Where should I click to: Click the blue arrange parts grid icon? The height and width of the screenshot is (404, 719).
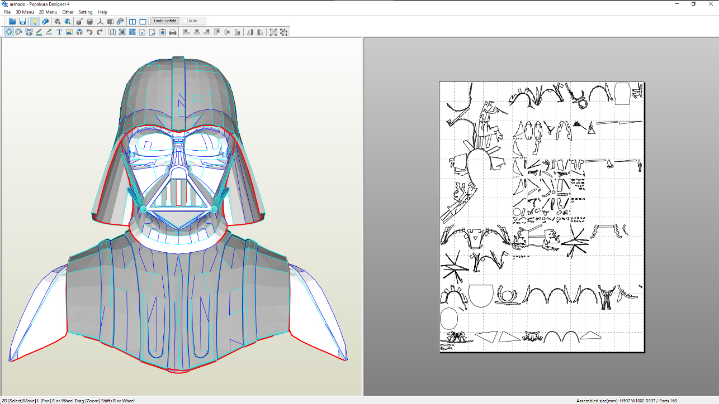(132, 32)
